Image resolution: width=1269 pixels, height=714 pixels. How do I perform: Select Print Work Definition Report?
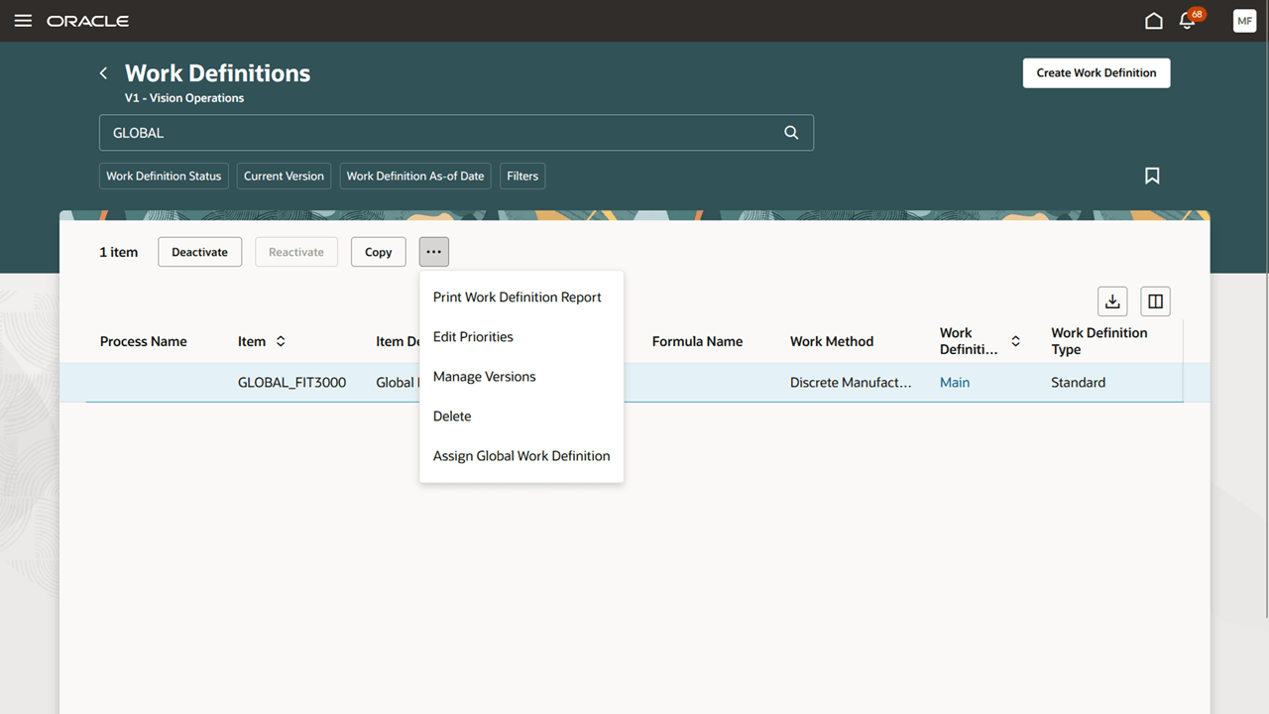click(x=517, y=297)
